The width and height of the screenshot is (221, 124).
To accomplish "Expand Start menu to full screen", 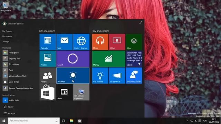I will (x=141, y=23).
